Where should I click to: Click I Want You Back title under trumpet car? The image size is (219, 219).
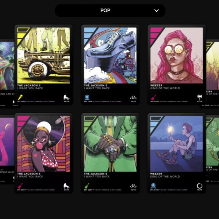click(x=30, y=88)
